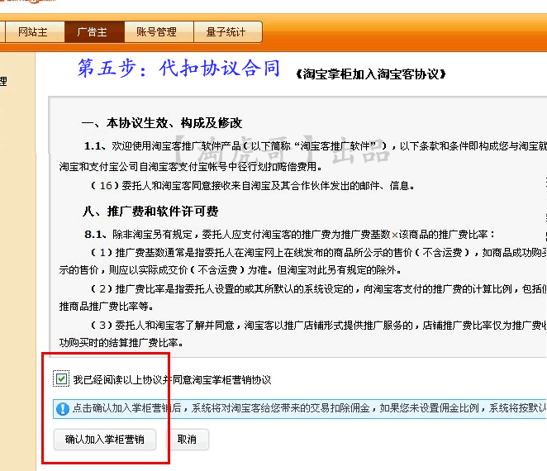Click clause (1) 推广费基数通常是指 text
This screenshot has height=471, width=547.
[318, 253]
